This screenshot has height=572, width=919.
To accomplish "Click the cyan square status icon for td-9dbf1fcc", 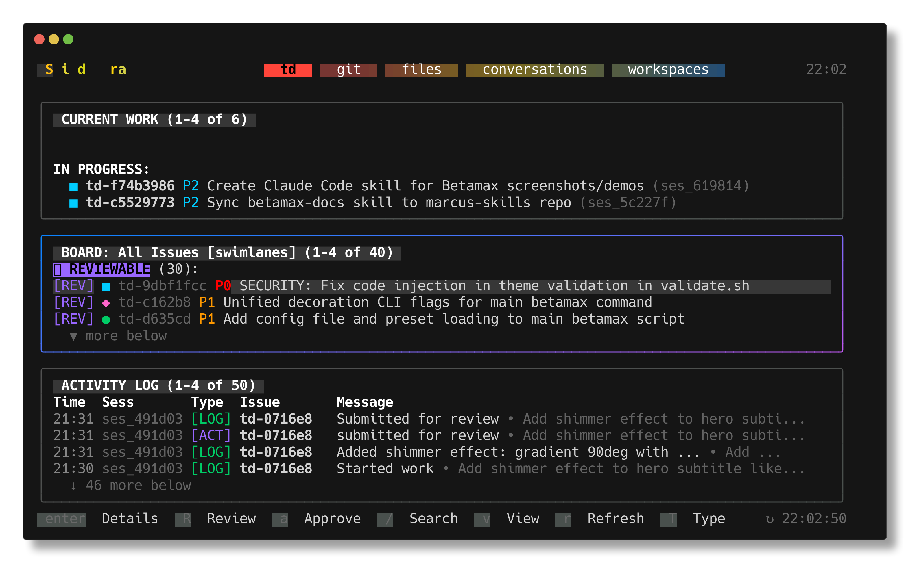I will coord(106,287).
